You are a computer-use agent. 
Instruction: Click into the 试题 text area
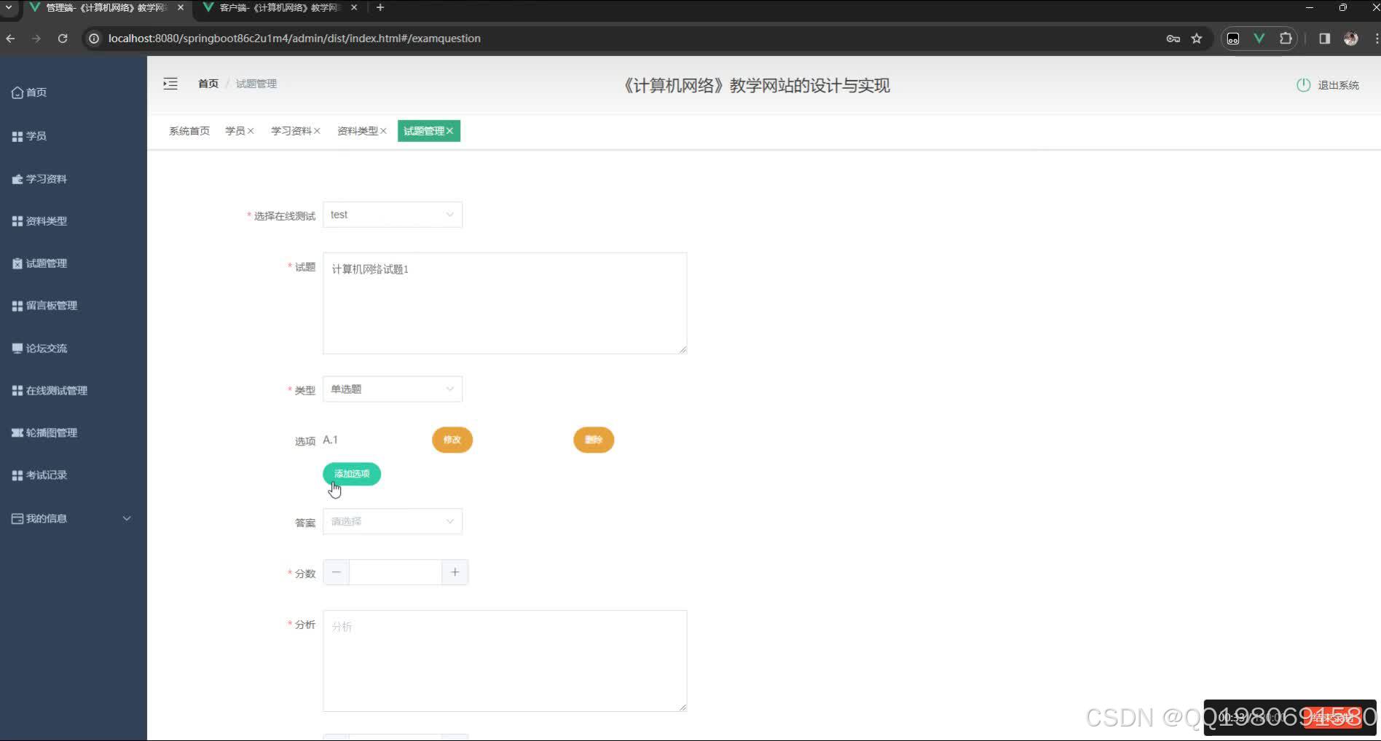[x=505, y=304]
